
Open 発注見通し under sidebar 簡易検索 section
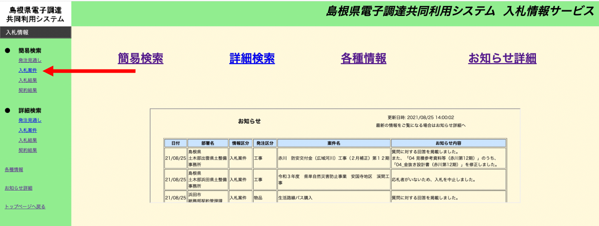30,60
